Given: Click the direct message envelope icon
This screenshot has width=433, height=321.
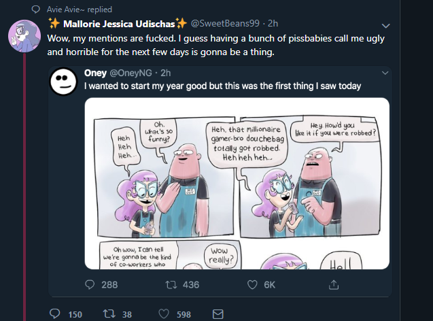Looking at the screenshot, I should tap(218, 314).
